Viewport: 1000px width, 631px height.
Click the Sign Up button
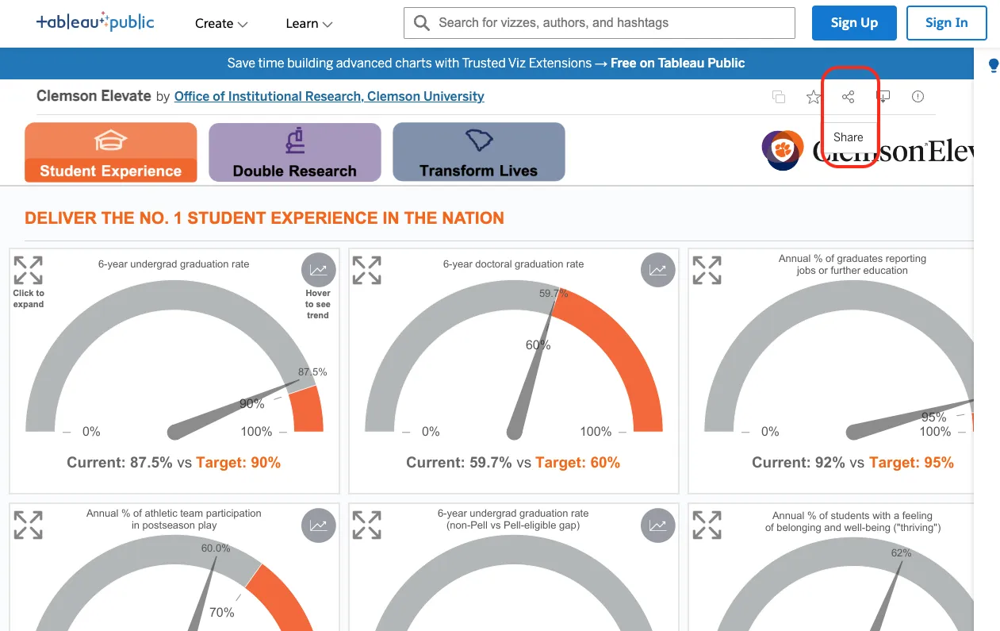coord(854,23)
